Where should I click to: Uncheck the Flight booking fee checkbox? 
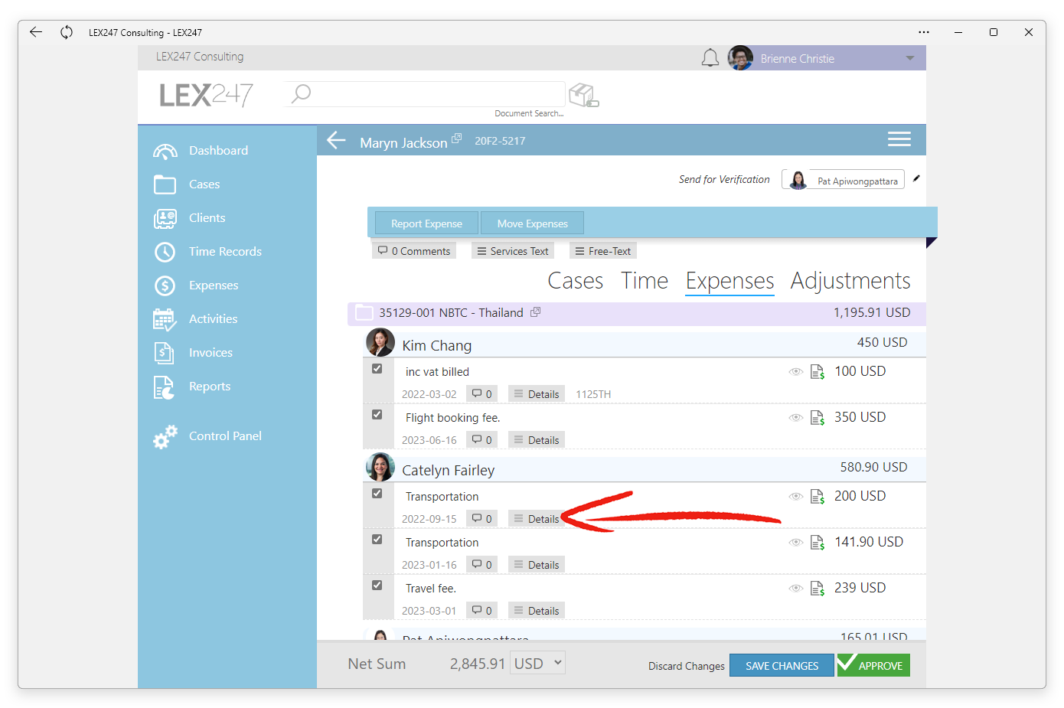point(377,415)
